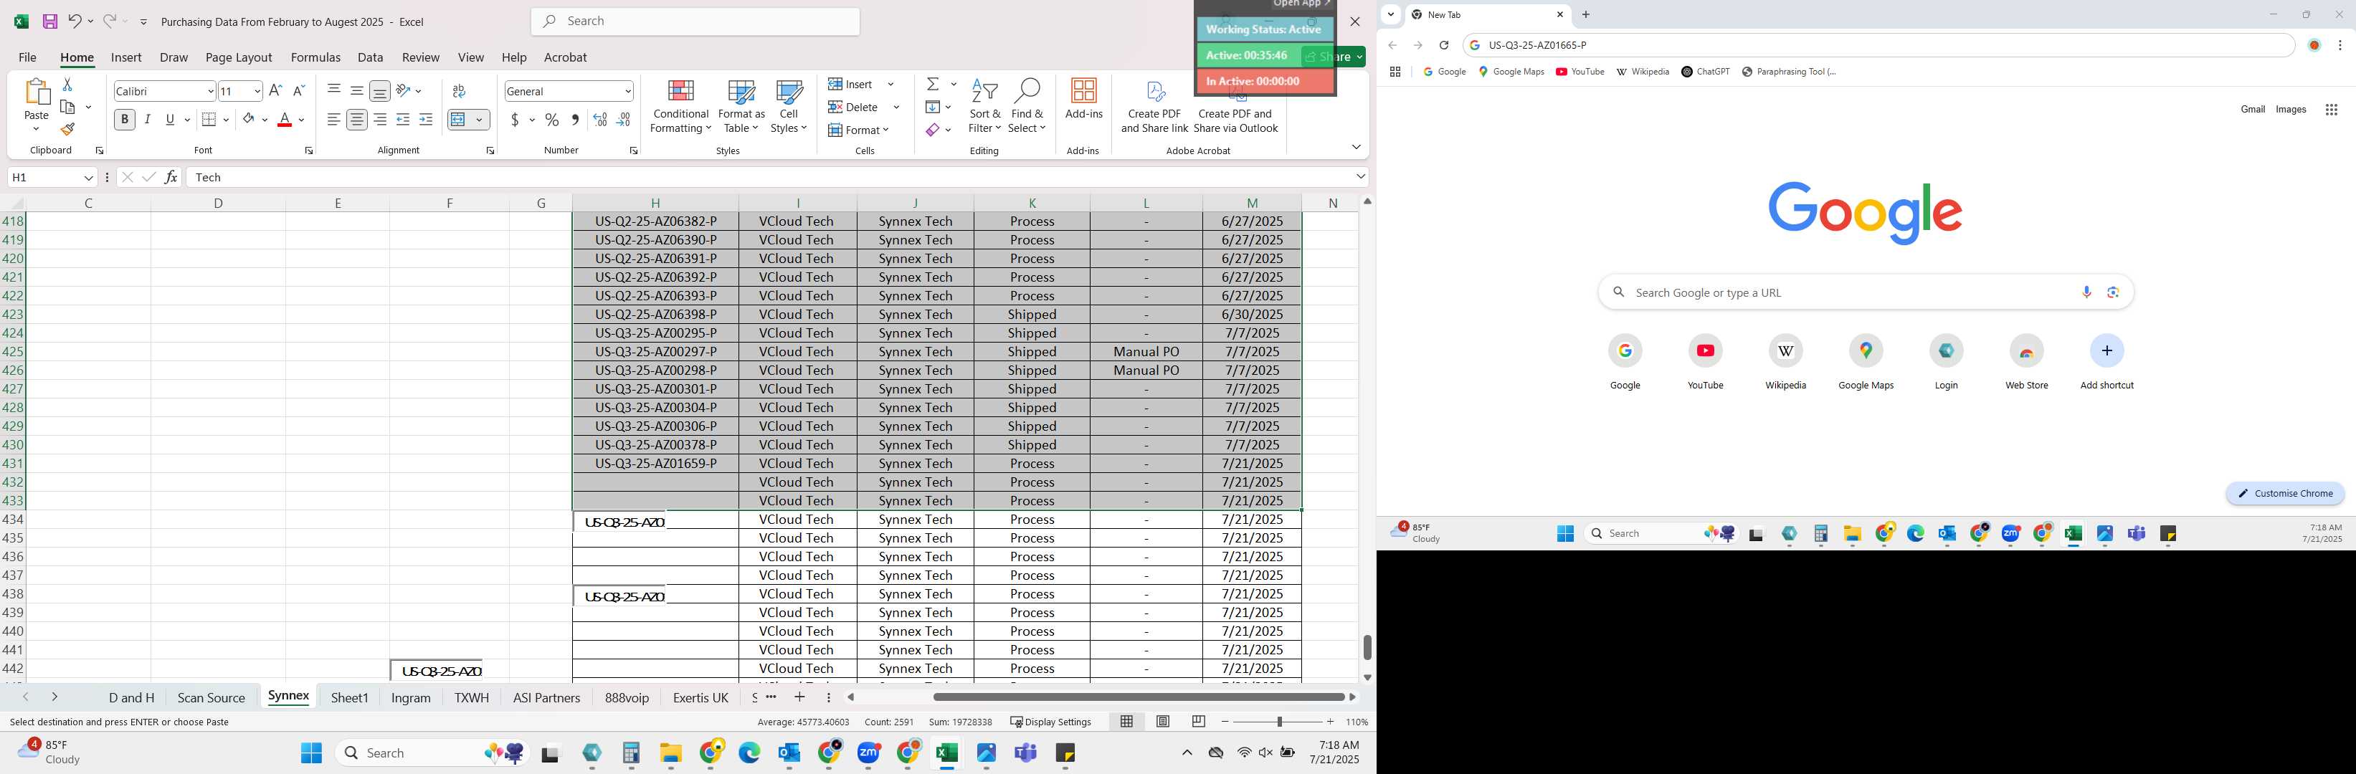Reload the Chrome page
Image resolution: width=2356 pixels, height=774 pixels.
(x=1443, y=46)
